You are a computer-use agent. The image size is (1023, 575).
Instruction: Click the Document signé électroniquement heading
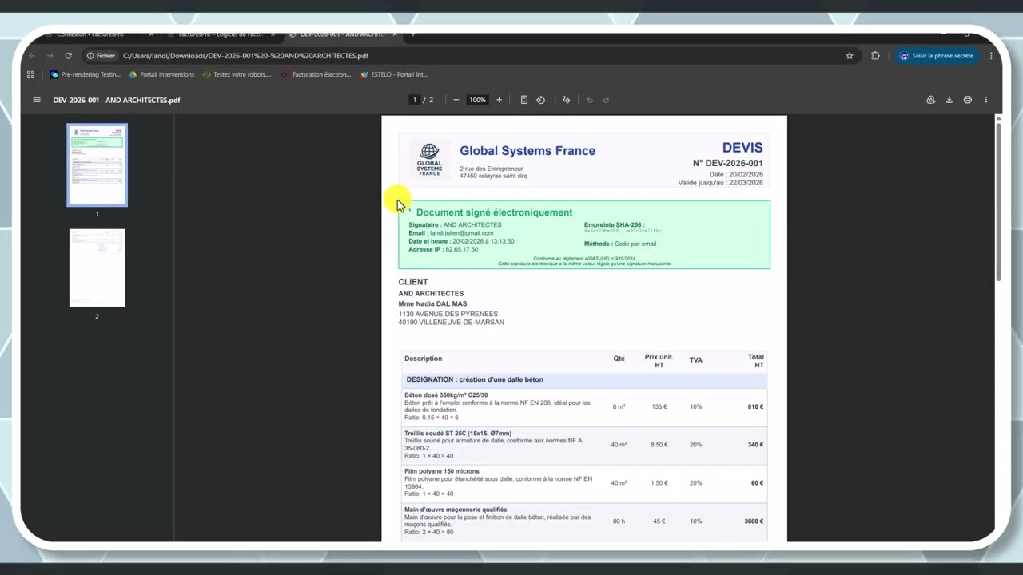coord(494,212)
